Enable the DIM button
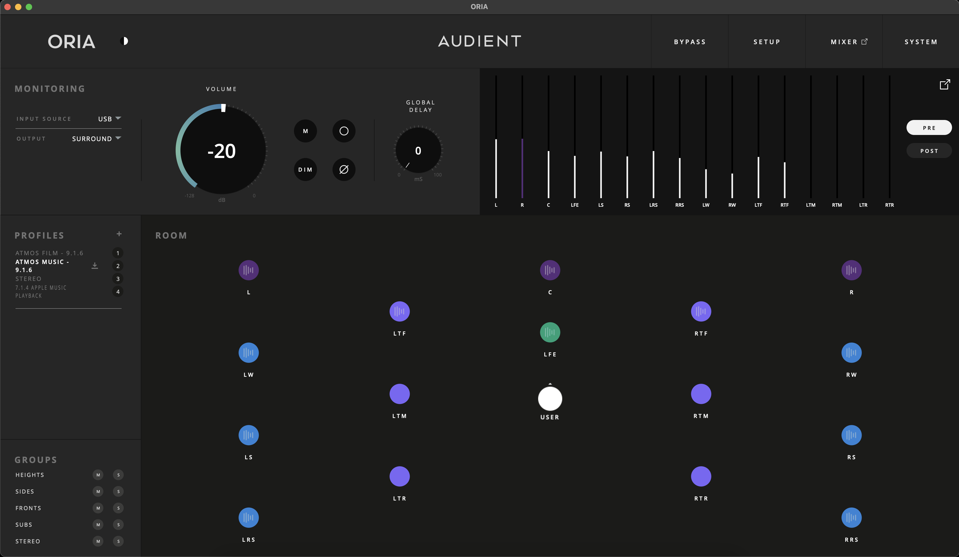959x557 pixels. pos(305,170)
